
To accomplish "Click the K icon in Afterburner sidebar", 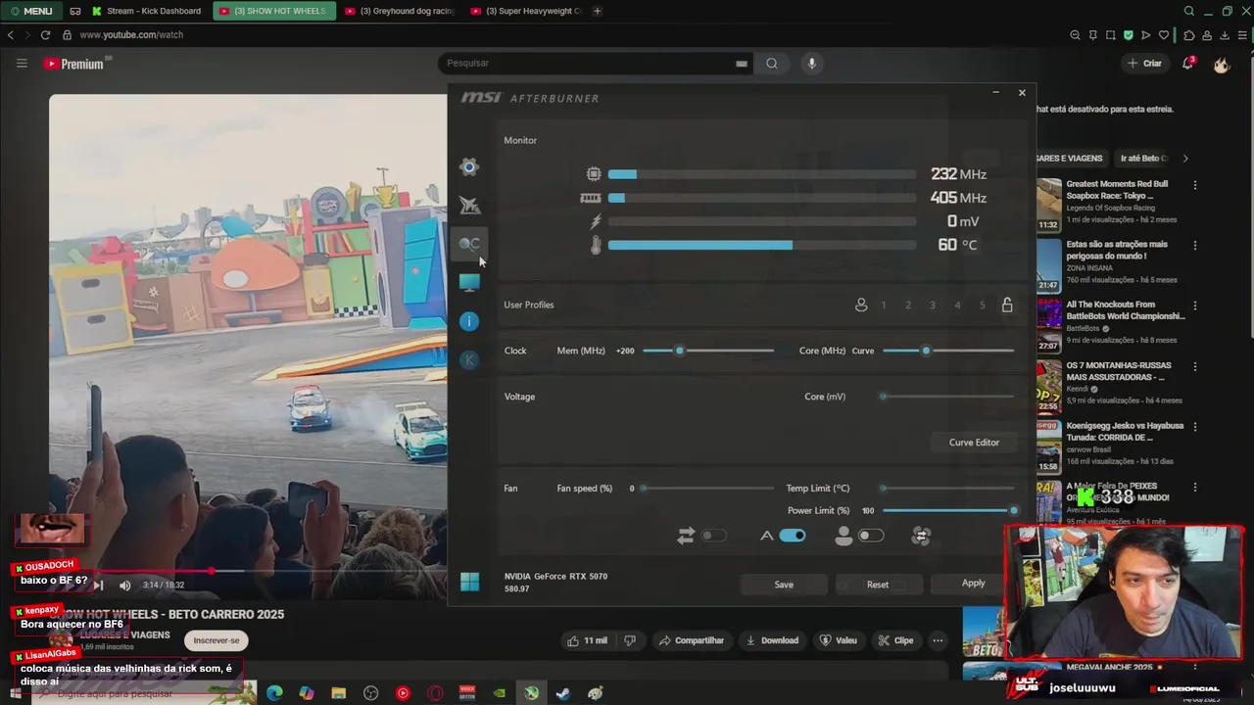I will point(469,359).
